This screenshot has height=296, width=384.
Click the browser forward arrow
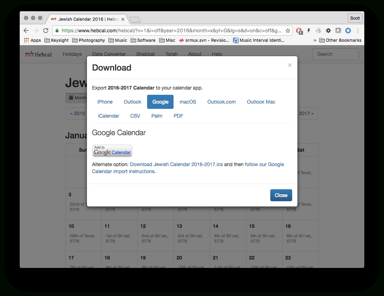click(36, 31)
